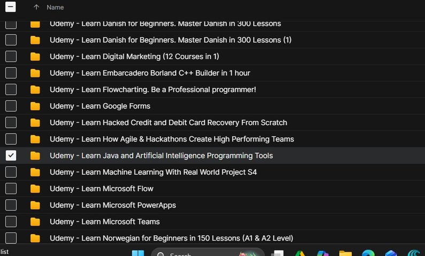
Task: Click the folder icon for Danish Lessons (1)
Action: 35,40
